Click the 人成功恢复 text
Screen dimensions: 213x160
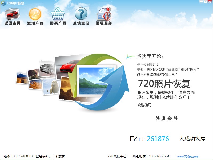tap(192, 139)
